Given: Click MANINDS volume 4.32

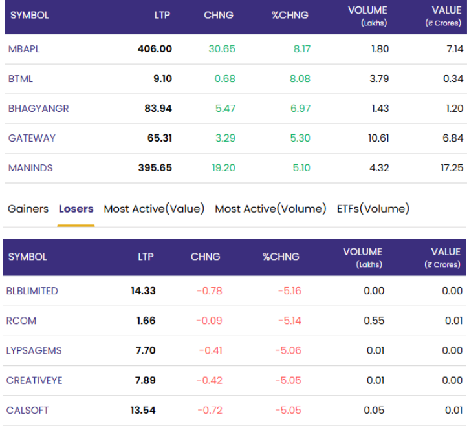Looking at the screenshot, I should click(379, 168).
